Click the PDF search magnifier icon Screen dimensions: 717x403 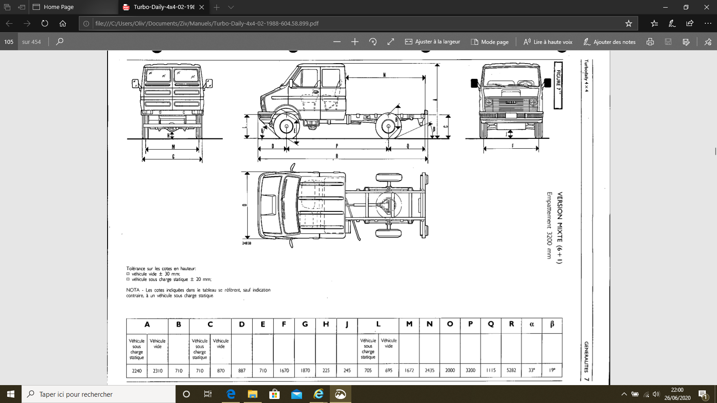[60, 42]
